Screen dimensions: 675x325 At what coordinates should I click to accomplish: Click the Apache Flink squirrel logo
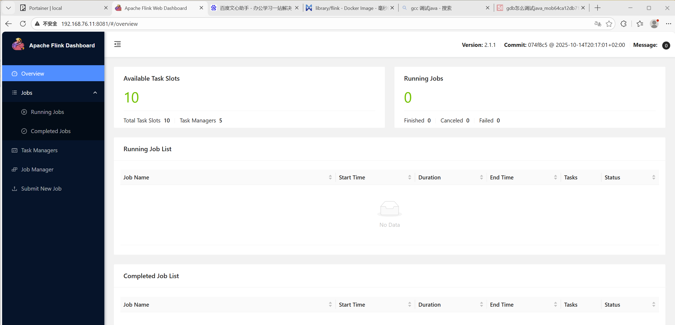pyautogui.click(x=18, y=44)
